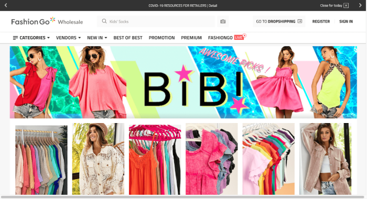This screenshot has height=199, width=367.
Task: Click the LIVE badge icon
Action: click(x=240, y=37)
